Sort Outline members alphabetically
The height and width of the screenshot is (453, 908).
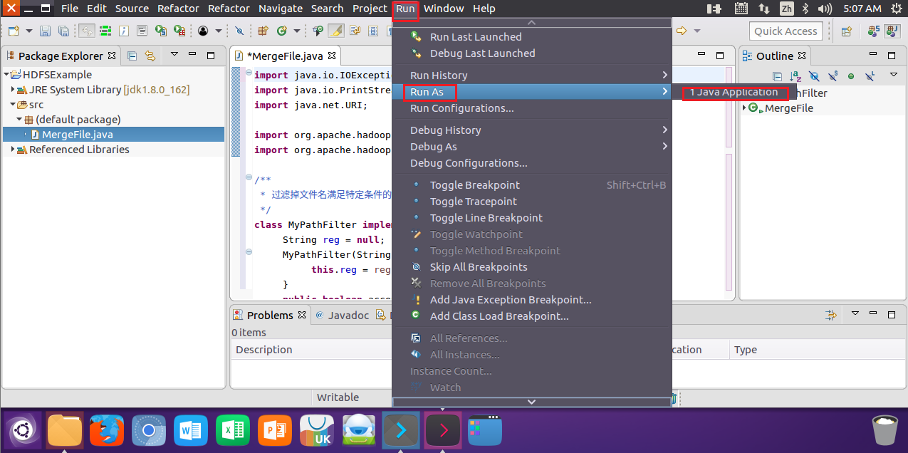click(x=795, y=76)
